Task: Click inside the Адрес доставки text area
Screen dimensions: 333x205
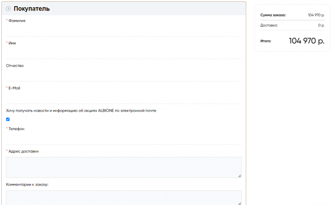Action: tap(124, 167)
